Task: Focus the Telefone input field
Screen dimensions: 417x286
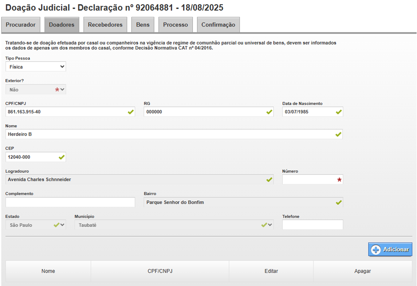Action: [313, 225]
